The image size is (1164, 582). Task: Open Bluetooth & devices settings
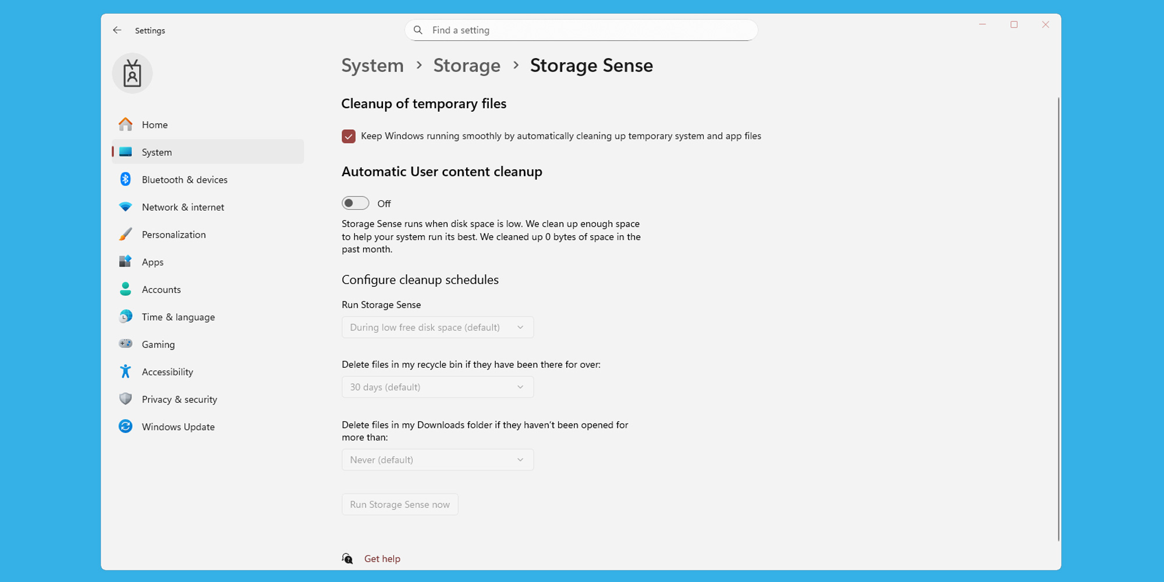pyautogui.click(x=126, y=179)
